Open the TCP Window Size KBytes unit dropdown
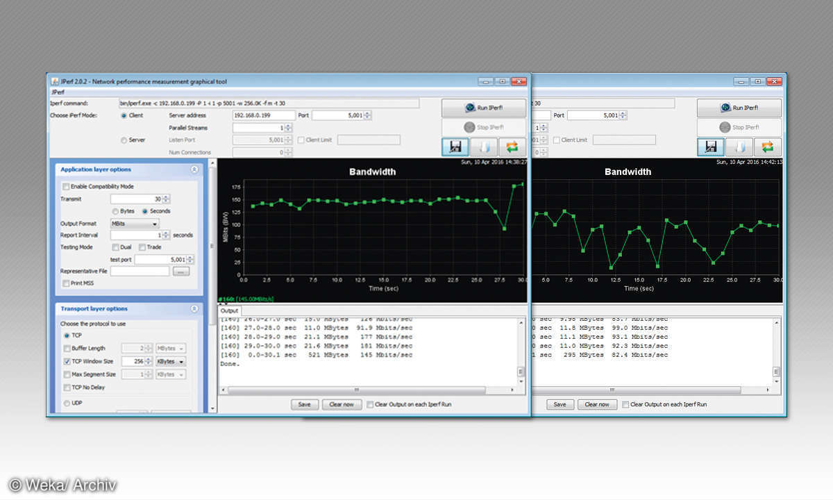This screenshot has height=500, width=833. [x=171, y=362]
